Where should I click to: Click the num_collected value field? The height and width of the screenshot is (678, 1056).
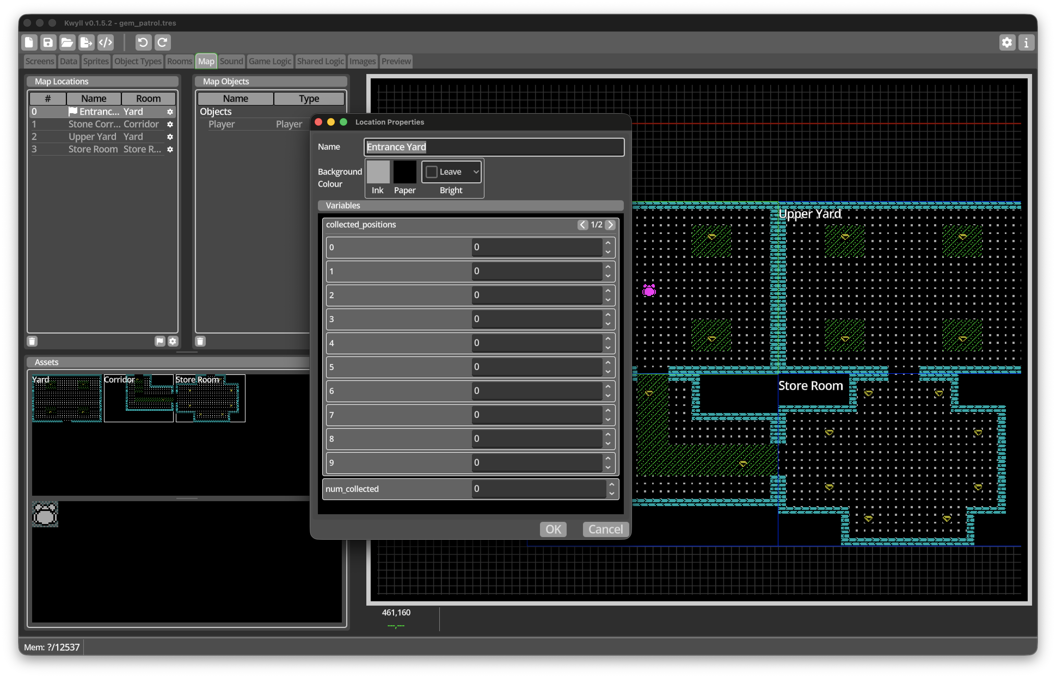539,489
